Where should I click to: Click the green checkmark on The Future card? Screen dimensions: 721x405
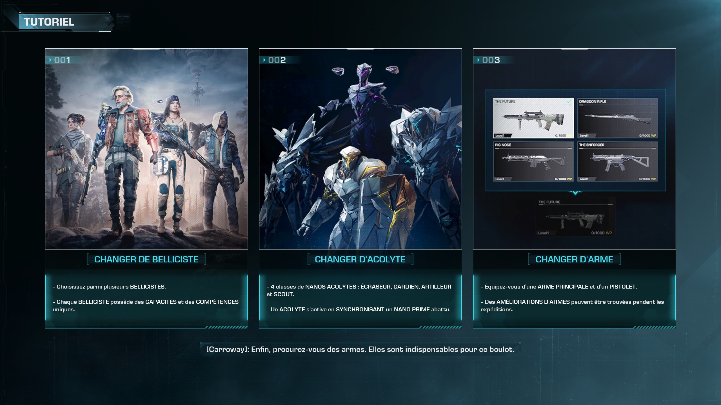click(x=569, y=101)
